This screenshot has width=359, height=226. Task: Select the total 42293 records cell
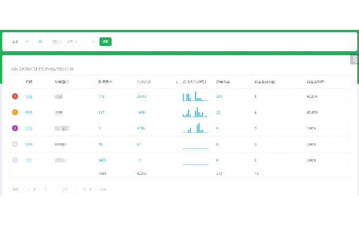tap(142, 174)
